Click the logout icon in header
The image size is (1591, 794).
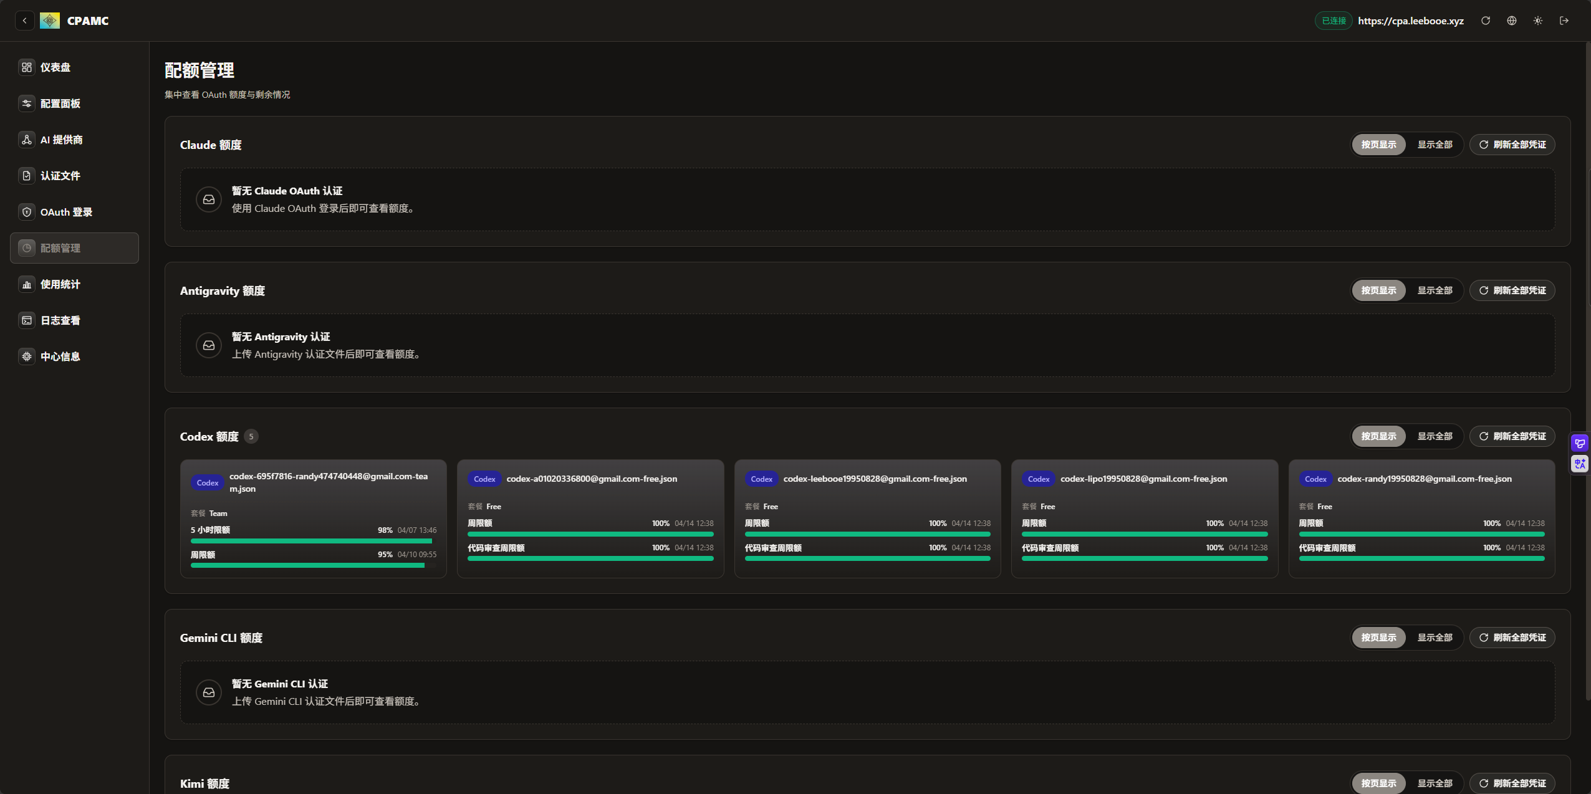point(1564,21)
